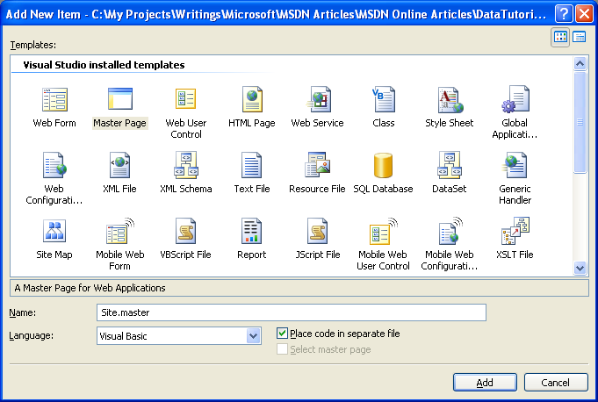Choose the XSLT File template
This screenshot has height=402, width=598.
click(x=515, y=232)
